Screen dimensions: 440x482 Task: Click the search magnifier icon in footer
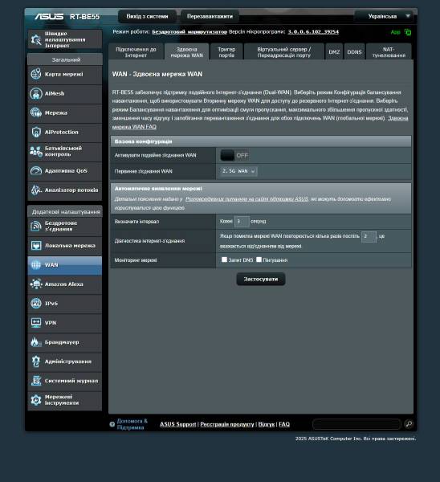tap(409, 424)
